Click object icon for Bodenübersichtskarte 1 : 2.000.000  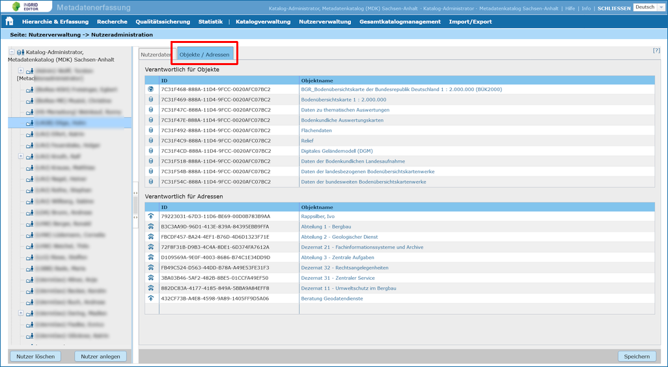[x=151, y=100]
